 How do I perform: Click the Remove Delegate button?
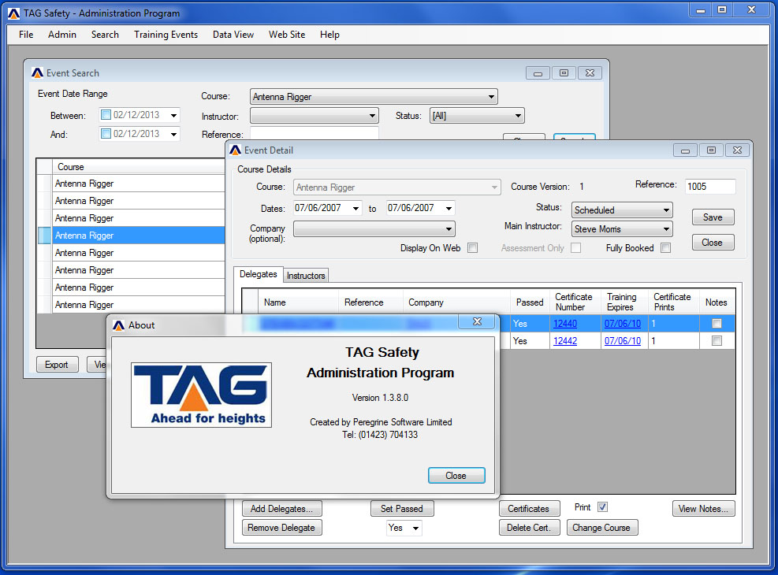pos(282,528)
